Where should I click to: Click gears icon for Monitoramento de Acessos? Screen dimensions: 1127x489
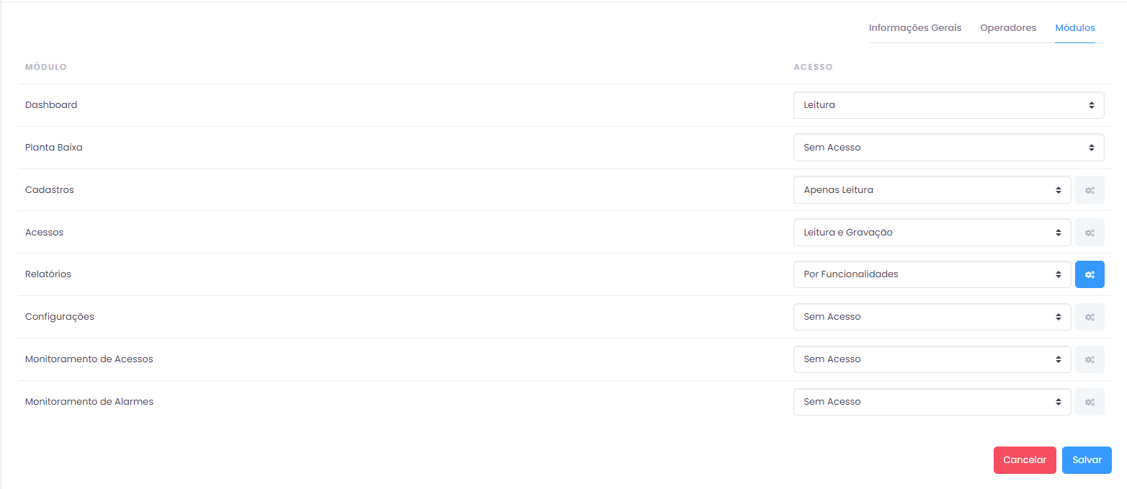tap(1090, 359)
